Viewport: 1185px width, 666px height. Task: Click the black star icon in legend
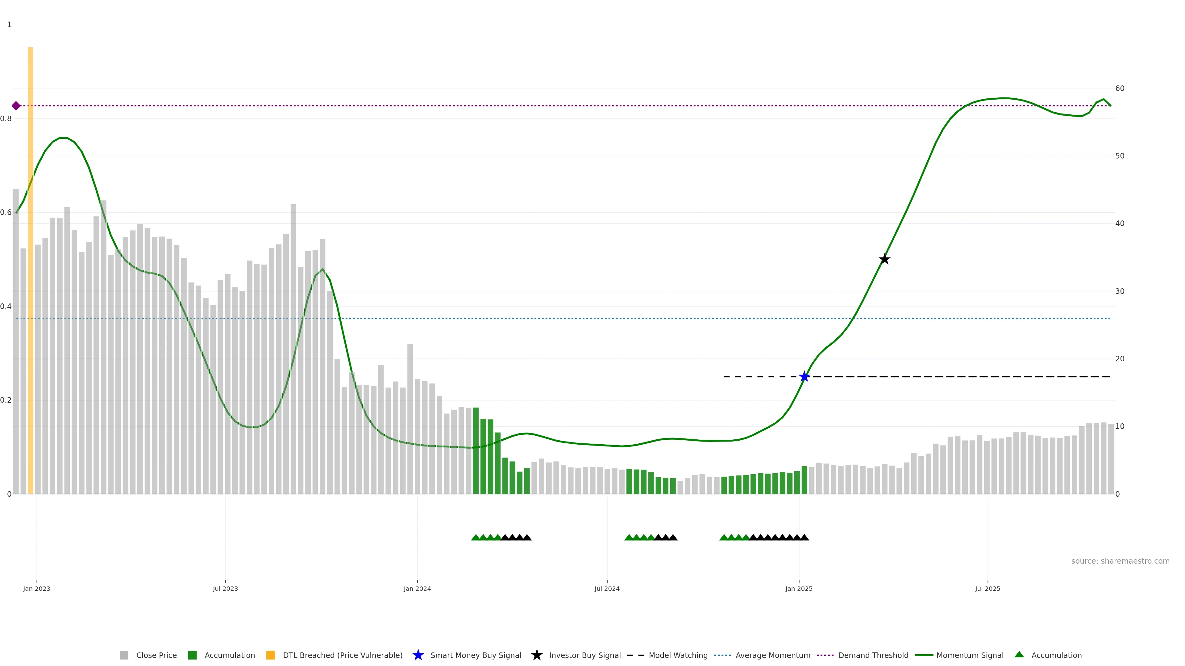point(536,655)
